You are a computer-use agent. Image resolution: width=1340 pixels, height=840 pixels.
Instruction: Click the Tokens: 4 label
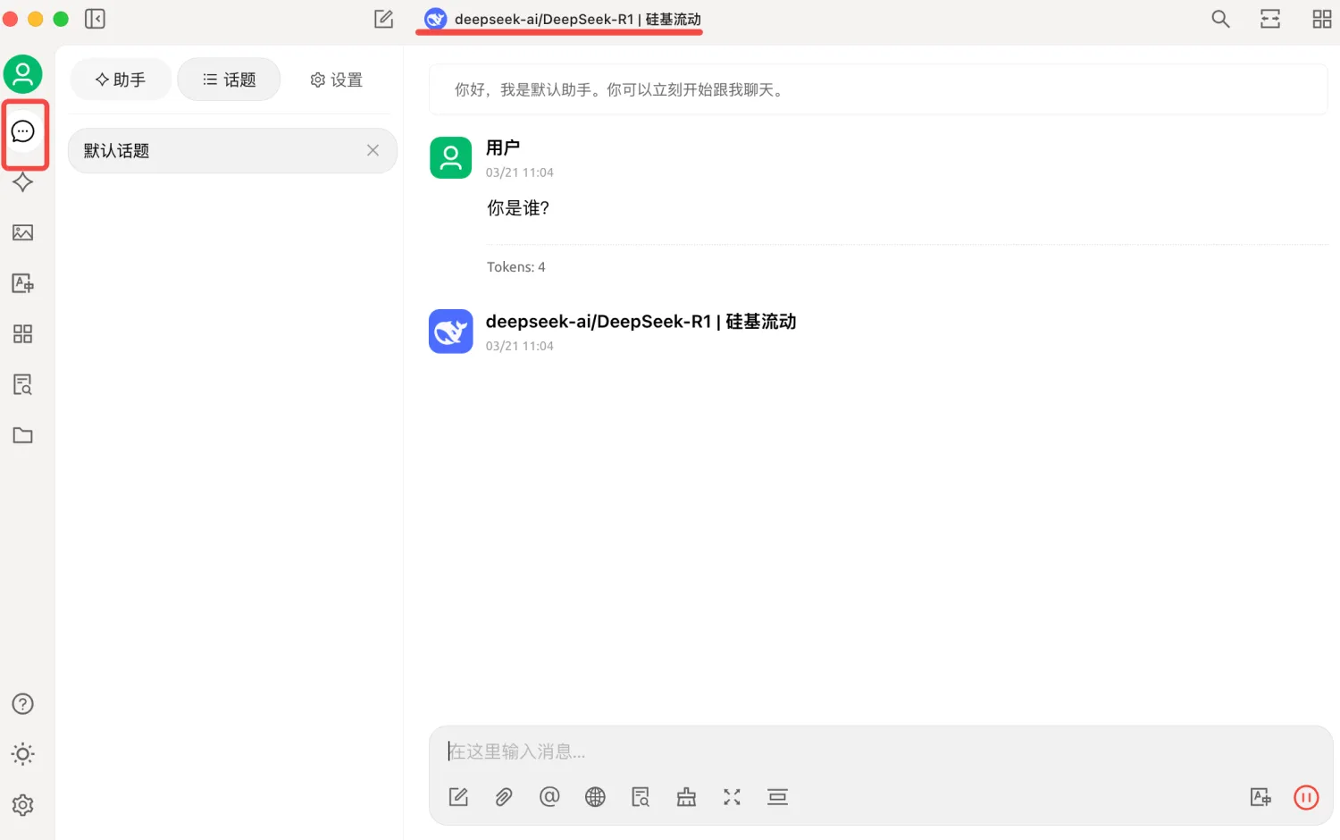coord(516,267)
